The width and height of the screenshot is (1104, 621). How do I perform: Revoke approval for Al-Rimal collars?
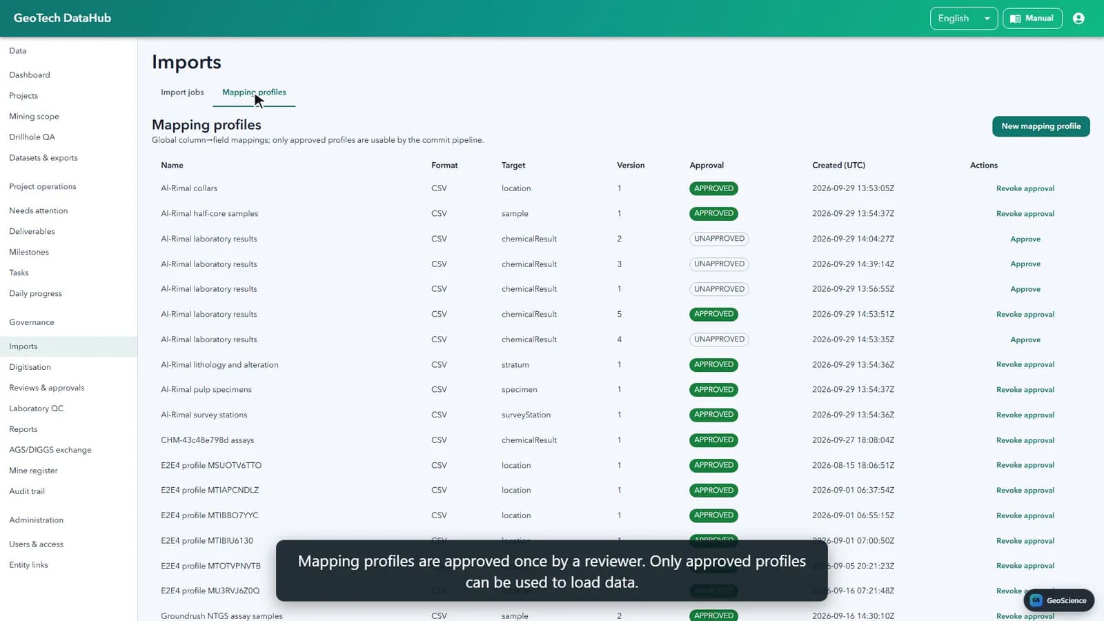point(1025,189)
